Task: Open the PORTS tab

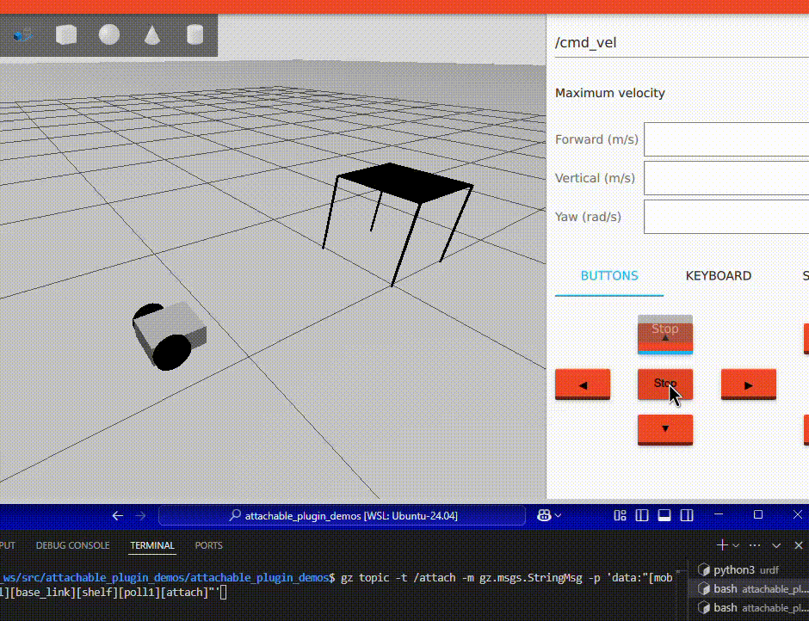Action: tap(208, 544)
